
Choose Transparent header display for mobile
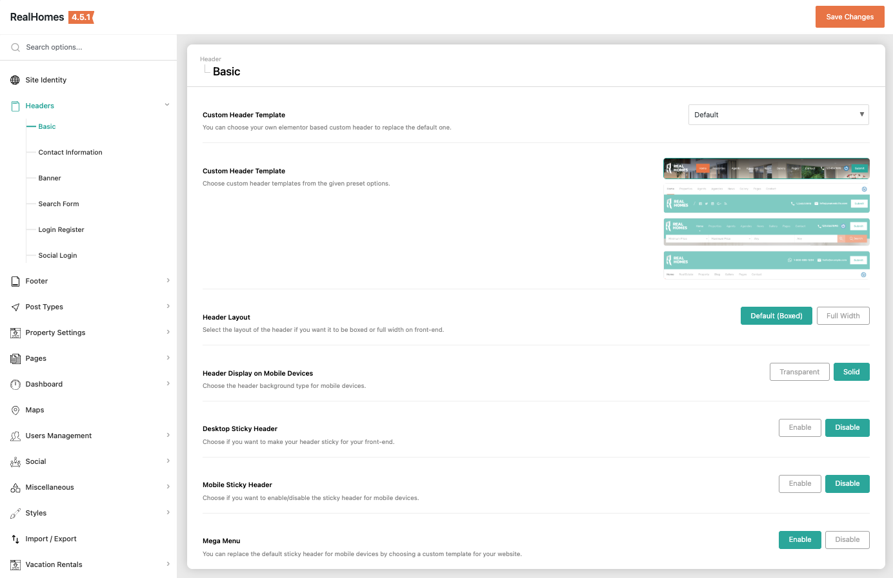point(799,372)
